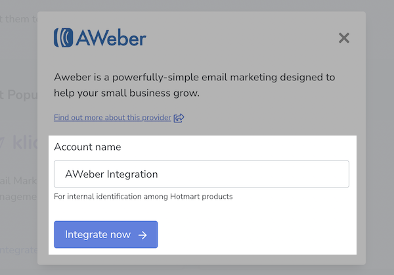Click the dimmed 'klic' text behind the dialog
This screenshot has width=394, height=275.
point(23,143)
